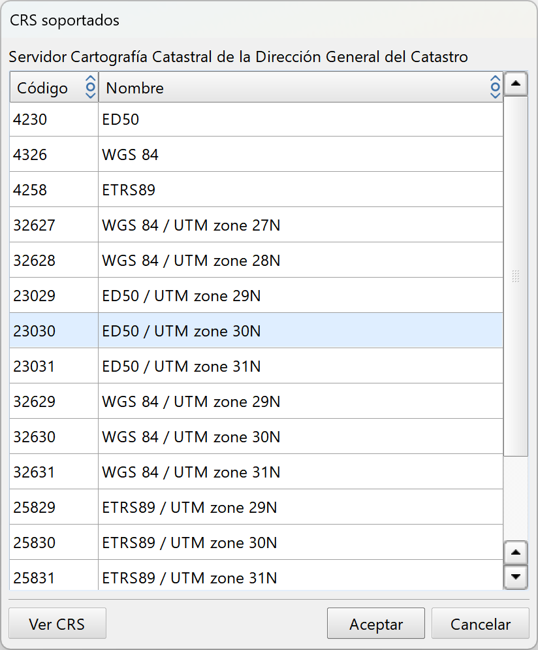Click the scroll down arrow at bottom
Screen dimensions: 538x650
516,576
